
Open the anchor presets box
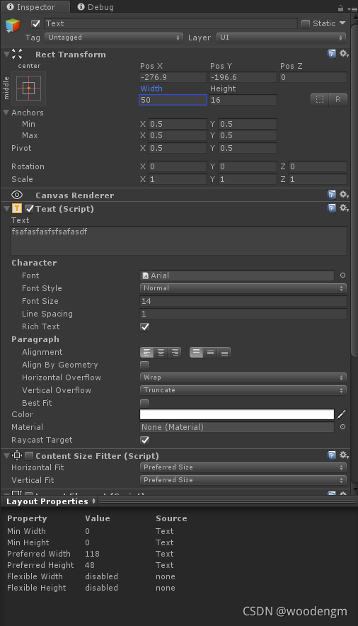pos(29,88)
